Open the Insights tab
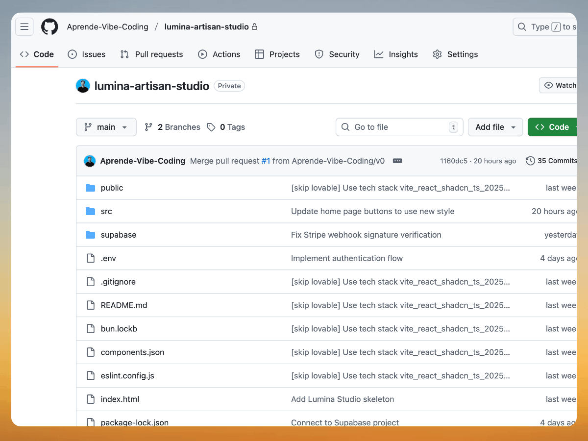The height and width of the screenshot is (441, 588). tap(396, 54)
